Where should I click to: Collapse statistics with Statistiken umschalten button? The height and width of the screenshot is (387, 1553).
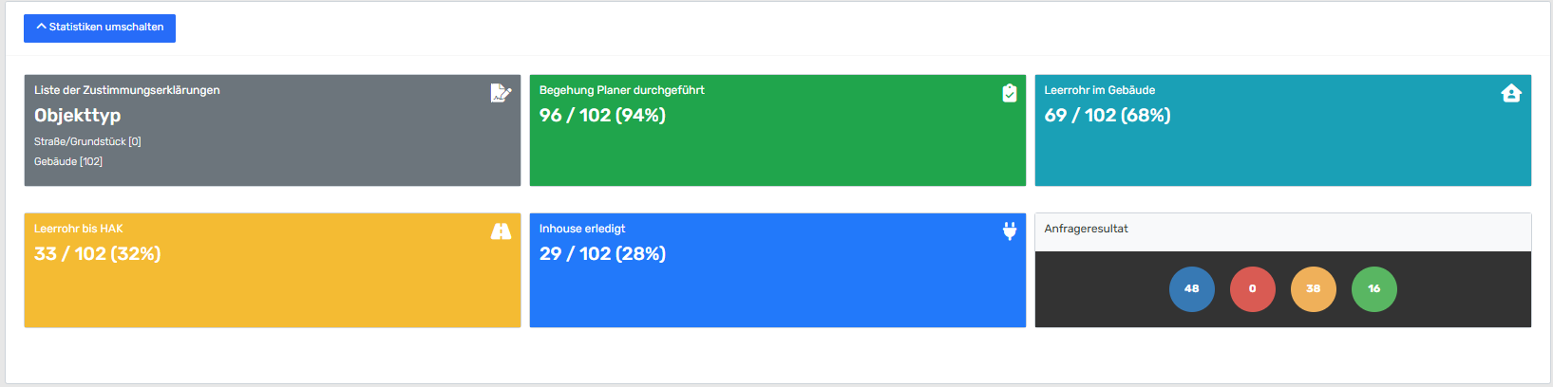[x=100, y=28]
